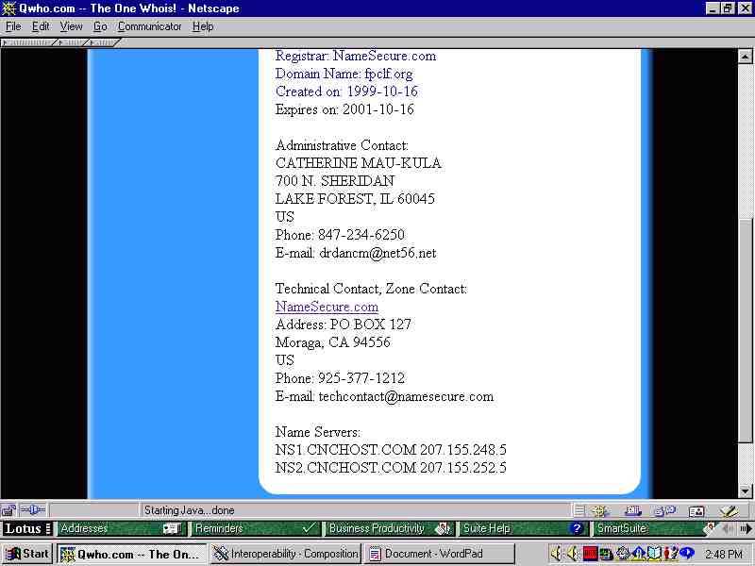
Task: Click the 2:48 PM clock
Action: click(x=724, y=554)
